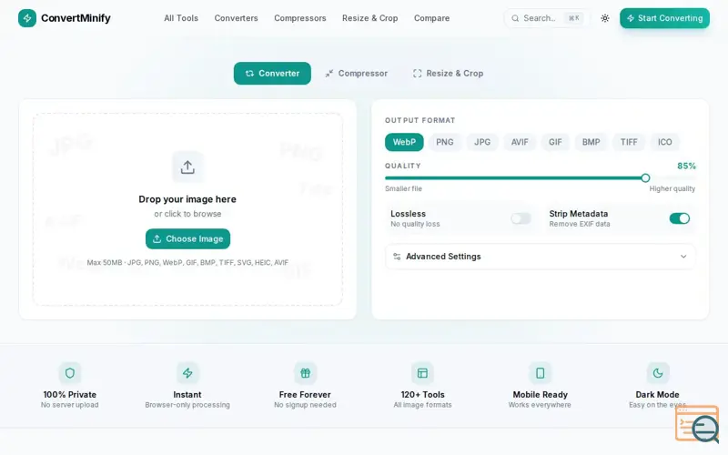Click the upload arrow icon in drop zone
The width and height of the screenshot is (728, 455).
(187, 167)
